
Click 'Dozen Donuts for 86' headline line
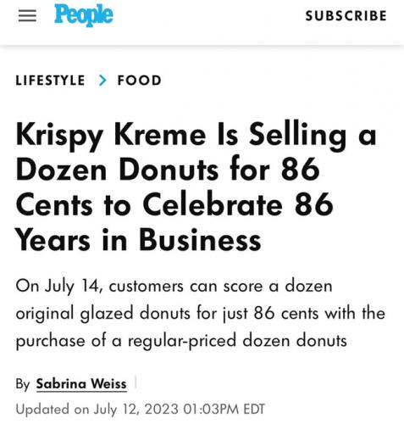pos(168,170)
